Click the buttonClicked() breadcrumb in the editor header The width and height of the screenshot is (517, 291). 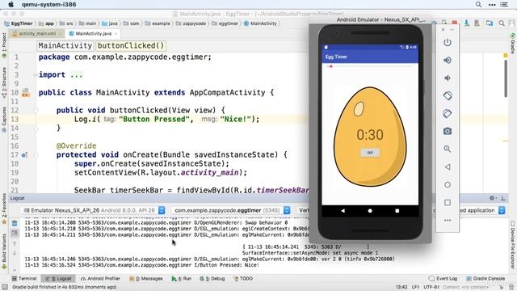tap(131, 45)
